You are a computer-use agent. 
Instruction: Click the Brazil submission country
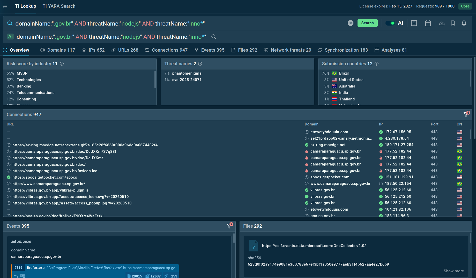pyautogui.click(x=344, y=73)
